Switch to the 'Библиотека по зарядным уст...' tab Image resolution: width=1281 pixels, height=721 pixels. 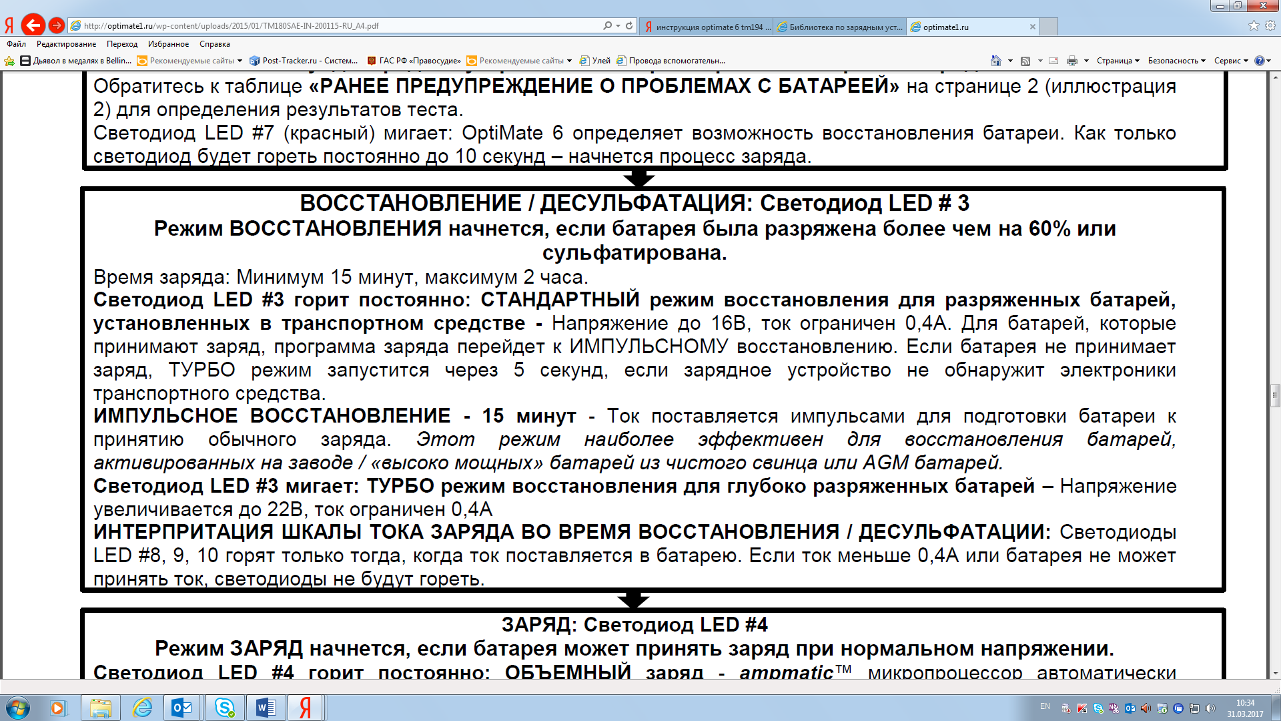click(x=840, y=27)
